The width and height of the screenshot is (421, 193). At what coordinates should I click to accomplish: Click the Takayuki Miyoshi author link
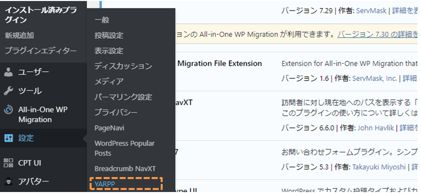[x=379, y=167]
